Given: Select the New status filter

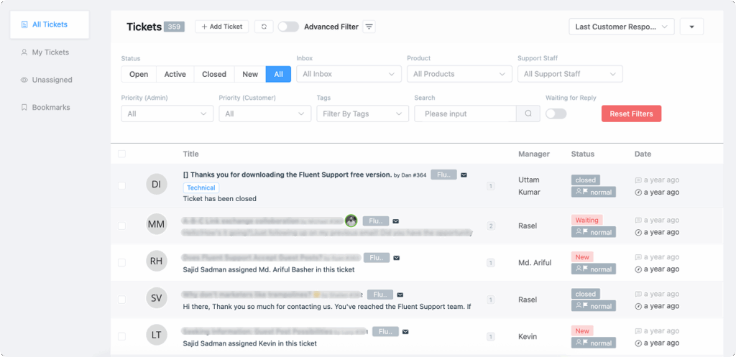Looking at the screenshot, I should [250, 74].
